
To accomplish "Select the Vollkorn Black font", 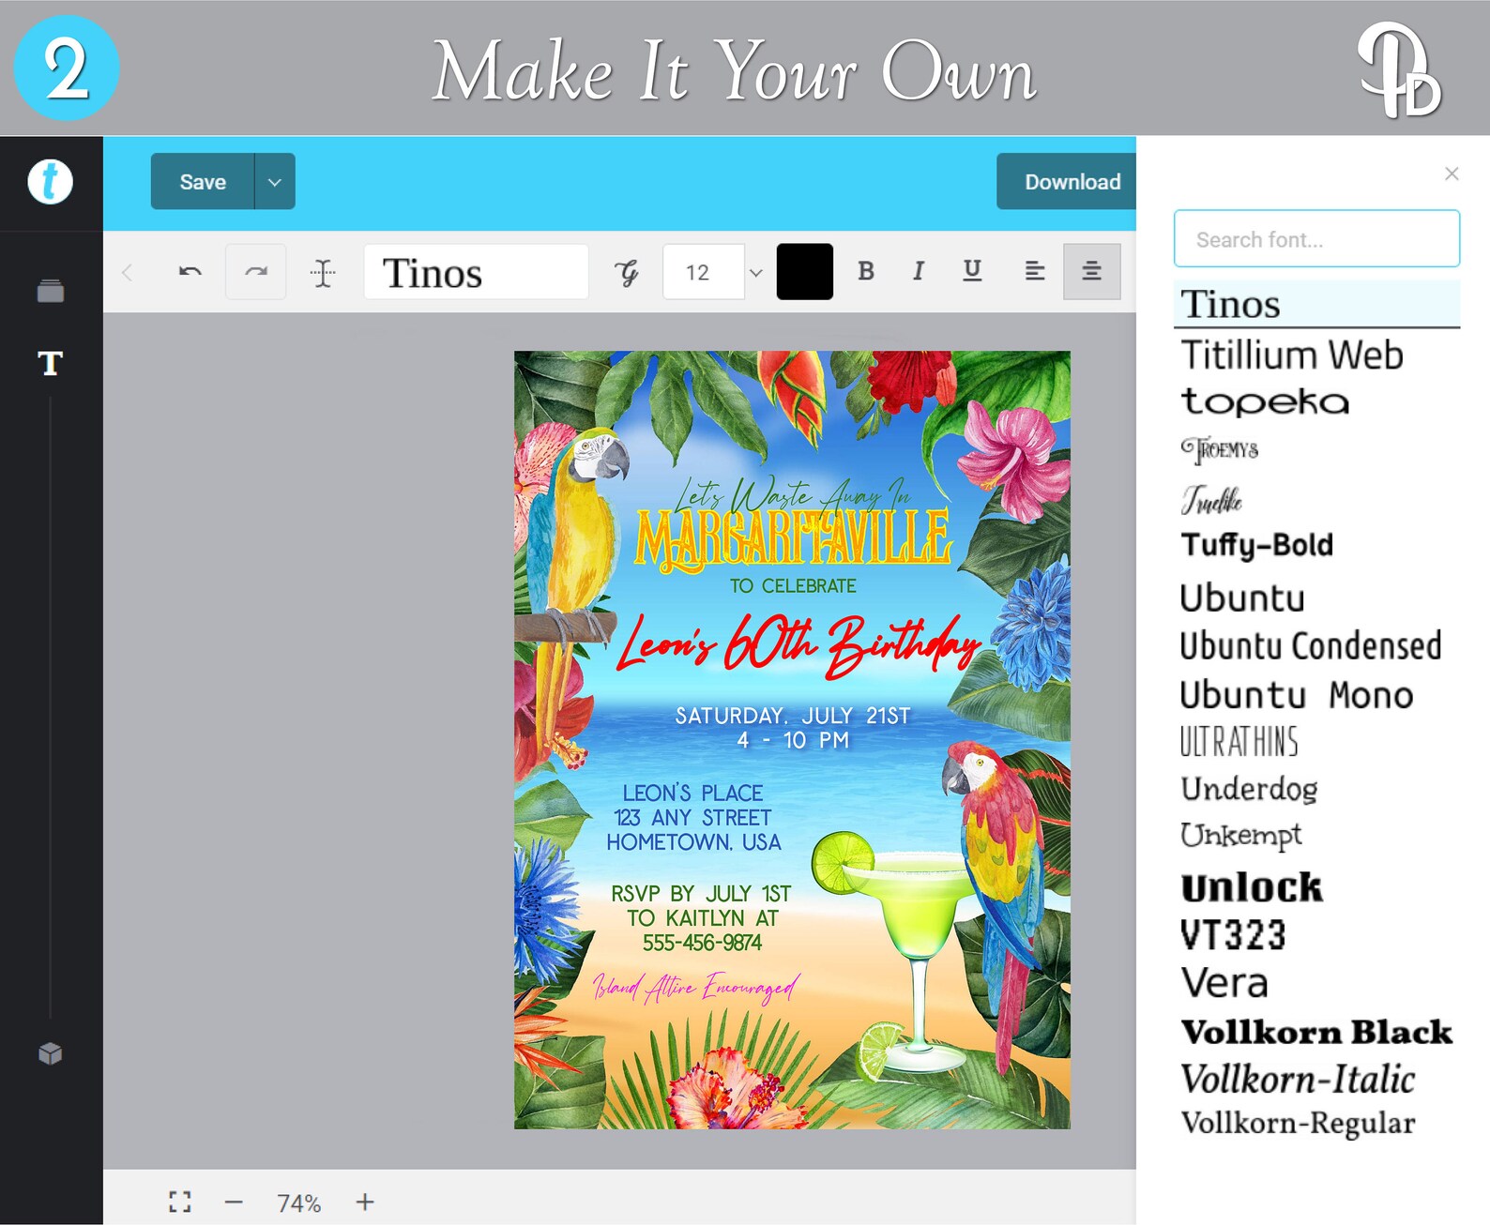I will click(x=1316, y=1032).
